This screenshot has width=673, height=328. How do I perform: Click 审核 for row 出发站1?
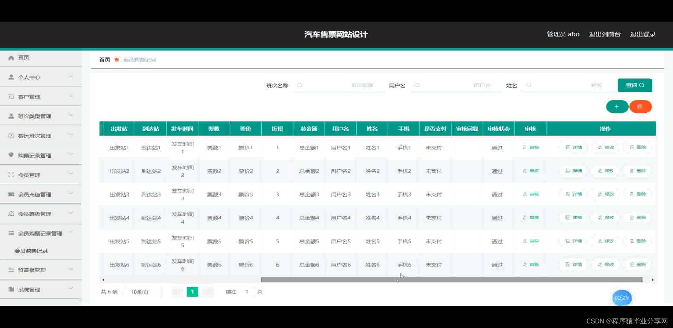click(531, 147)
